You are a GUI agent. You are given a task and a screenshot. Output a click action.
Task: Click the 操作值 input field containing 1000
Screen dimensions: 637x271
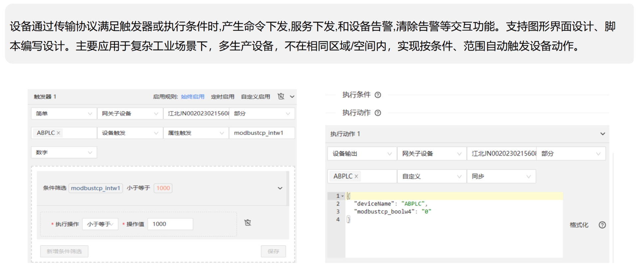(170, 224)
